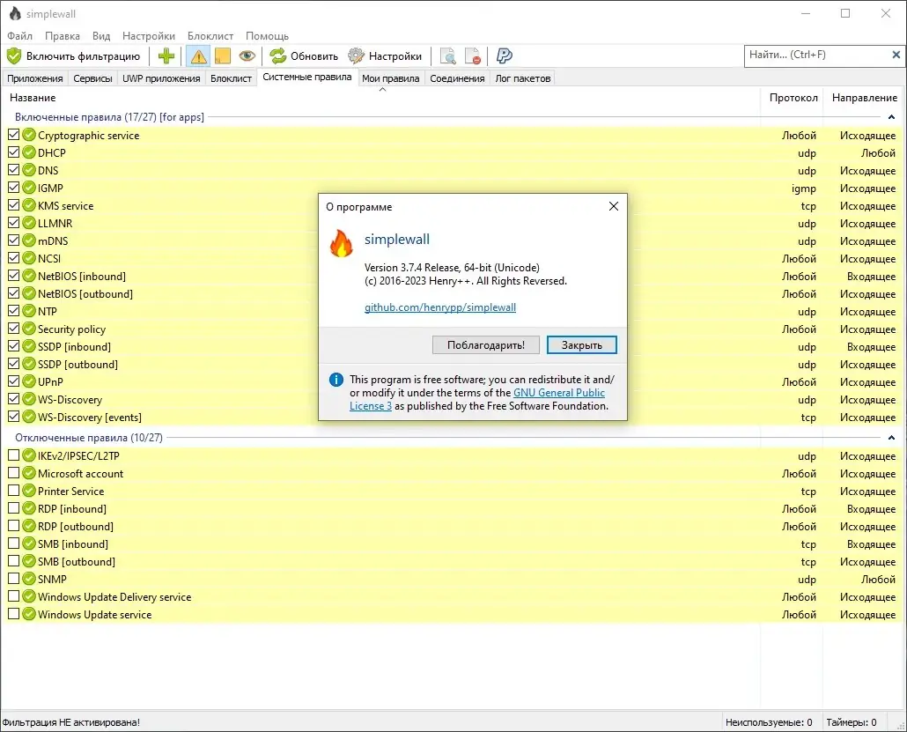Clear the search box with the X icon
Image resolution: width=907 pixels, height=732 pixels.
(x=896, y=55)
